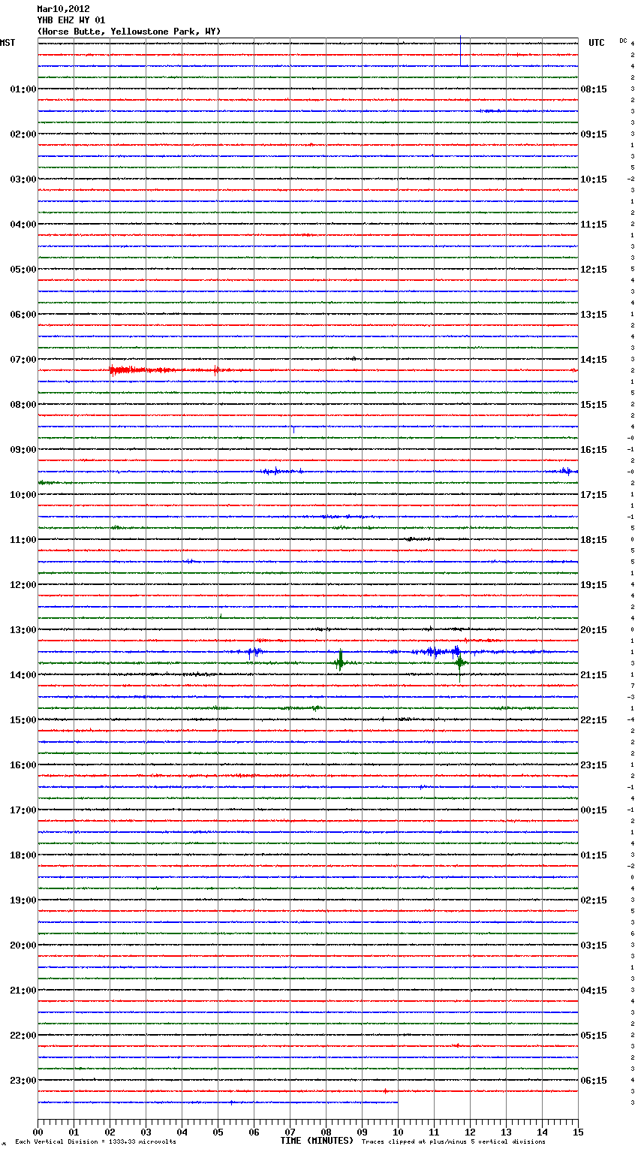Select the 06:00 MST time label
The height and width of the screenshot is (1152, 638).
(x=23, y=315)
